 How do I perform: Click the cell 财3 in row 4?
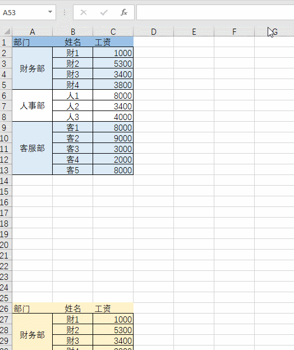[73, 74]
